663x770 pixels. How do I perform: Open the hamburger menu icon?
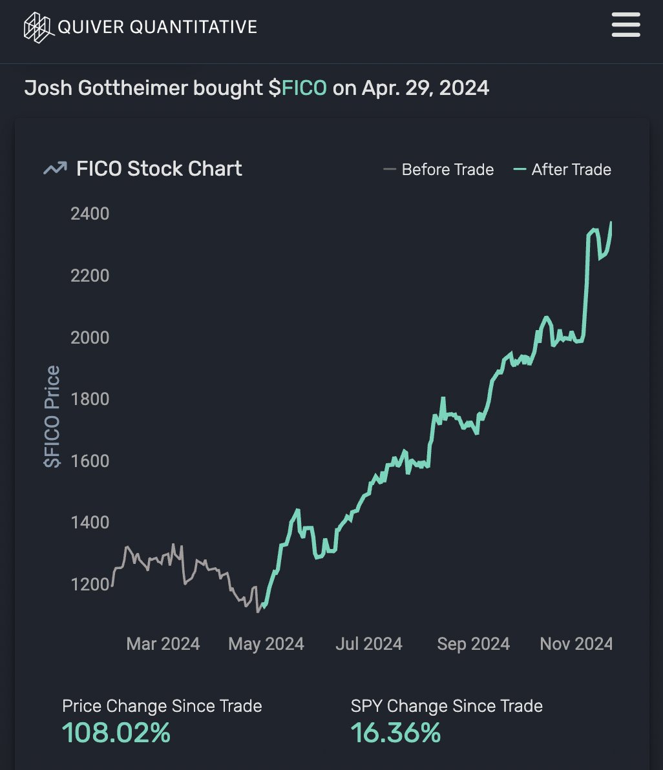click(626, 26)
